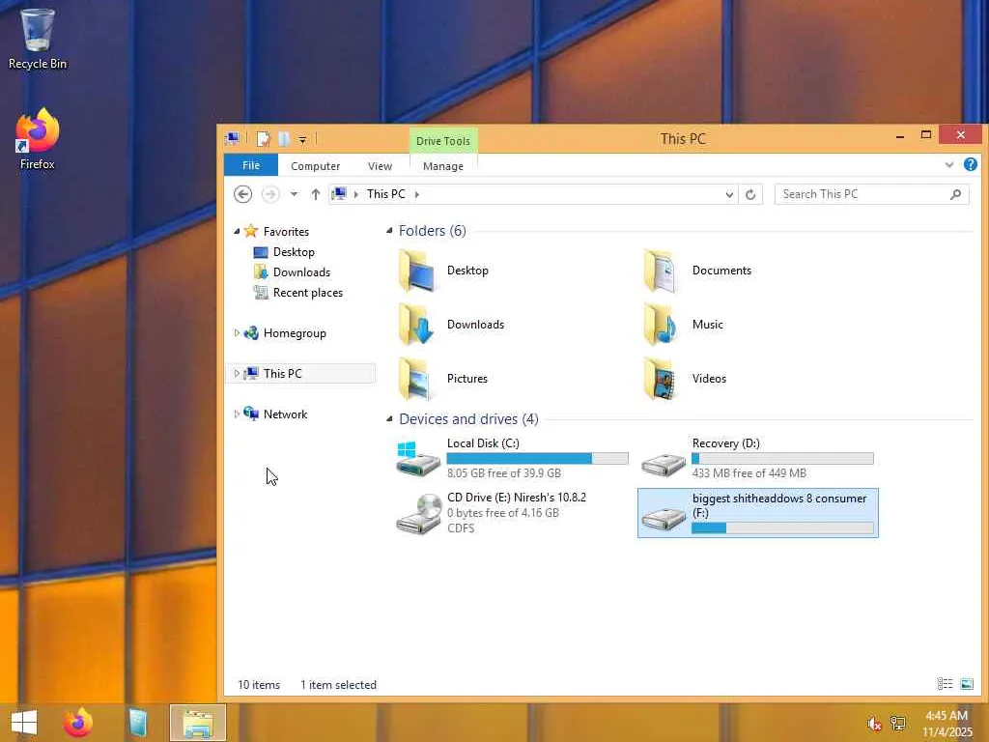Collapse the Favorites tree node

[237, 232]
